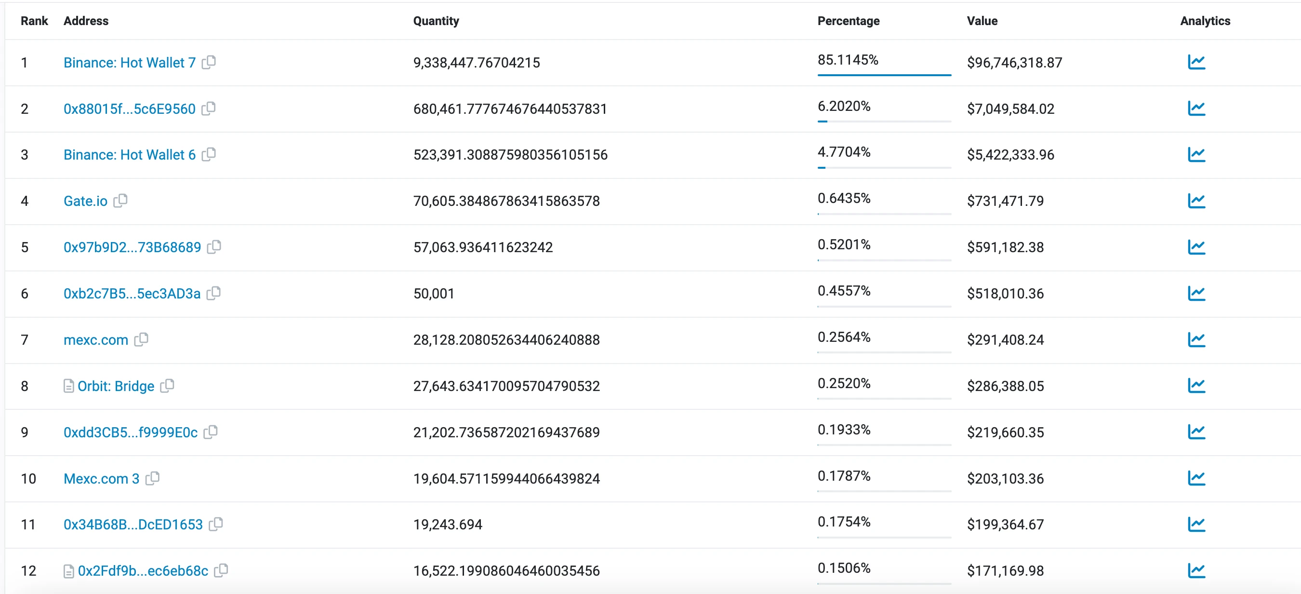The width and height of the screenshot is (1301, 594).
Task: Copy the Gate.io wallet address
Action: point(120,201)
